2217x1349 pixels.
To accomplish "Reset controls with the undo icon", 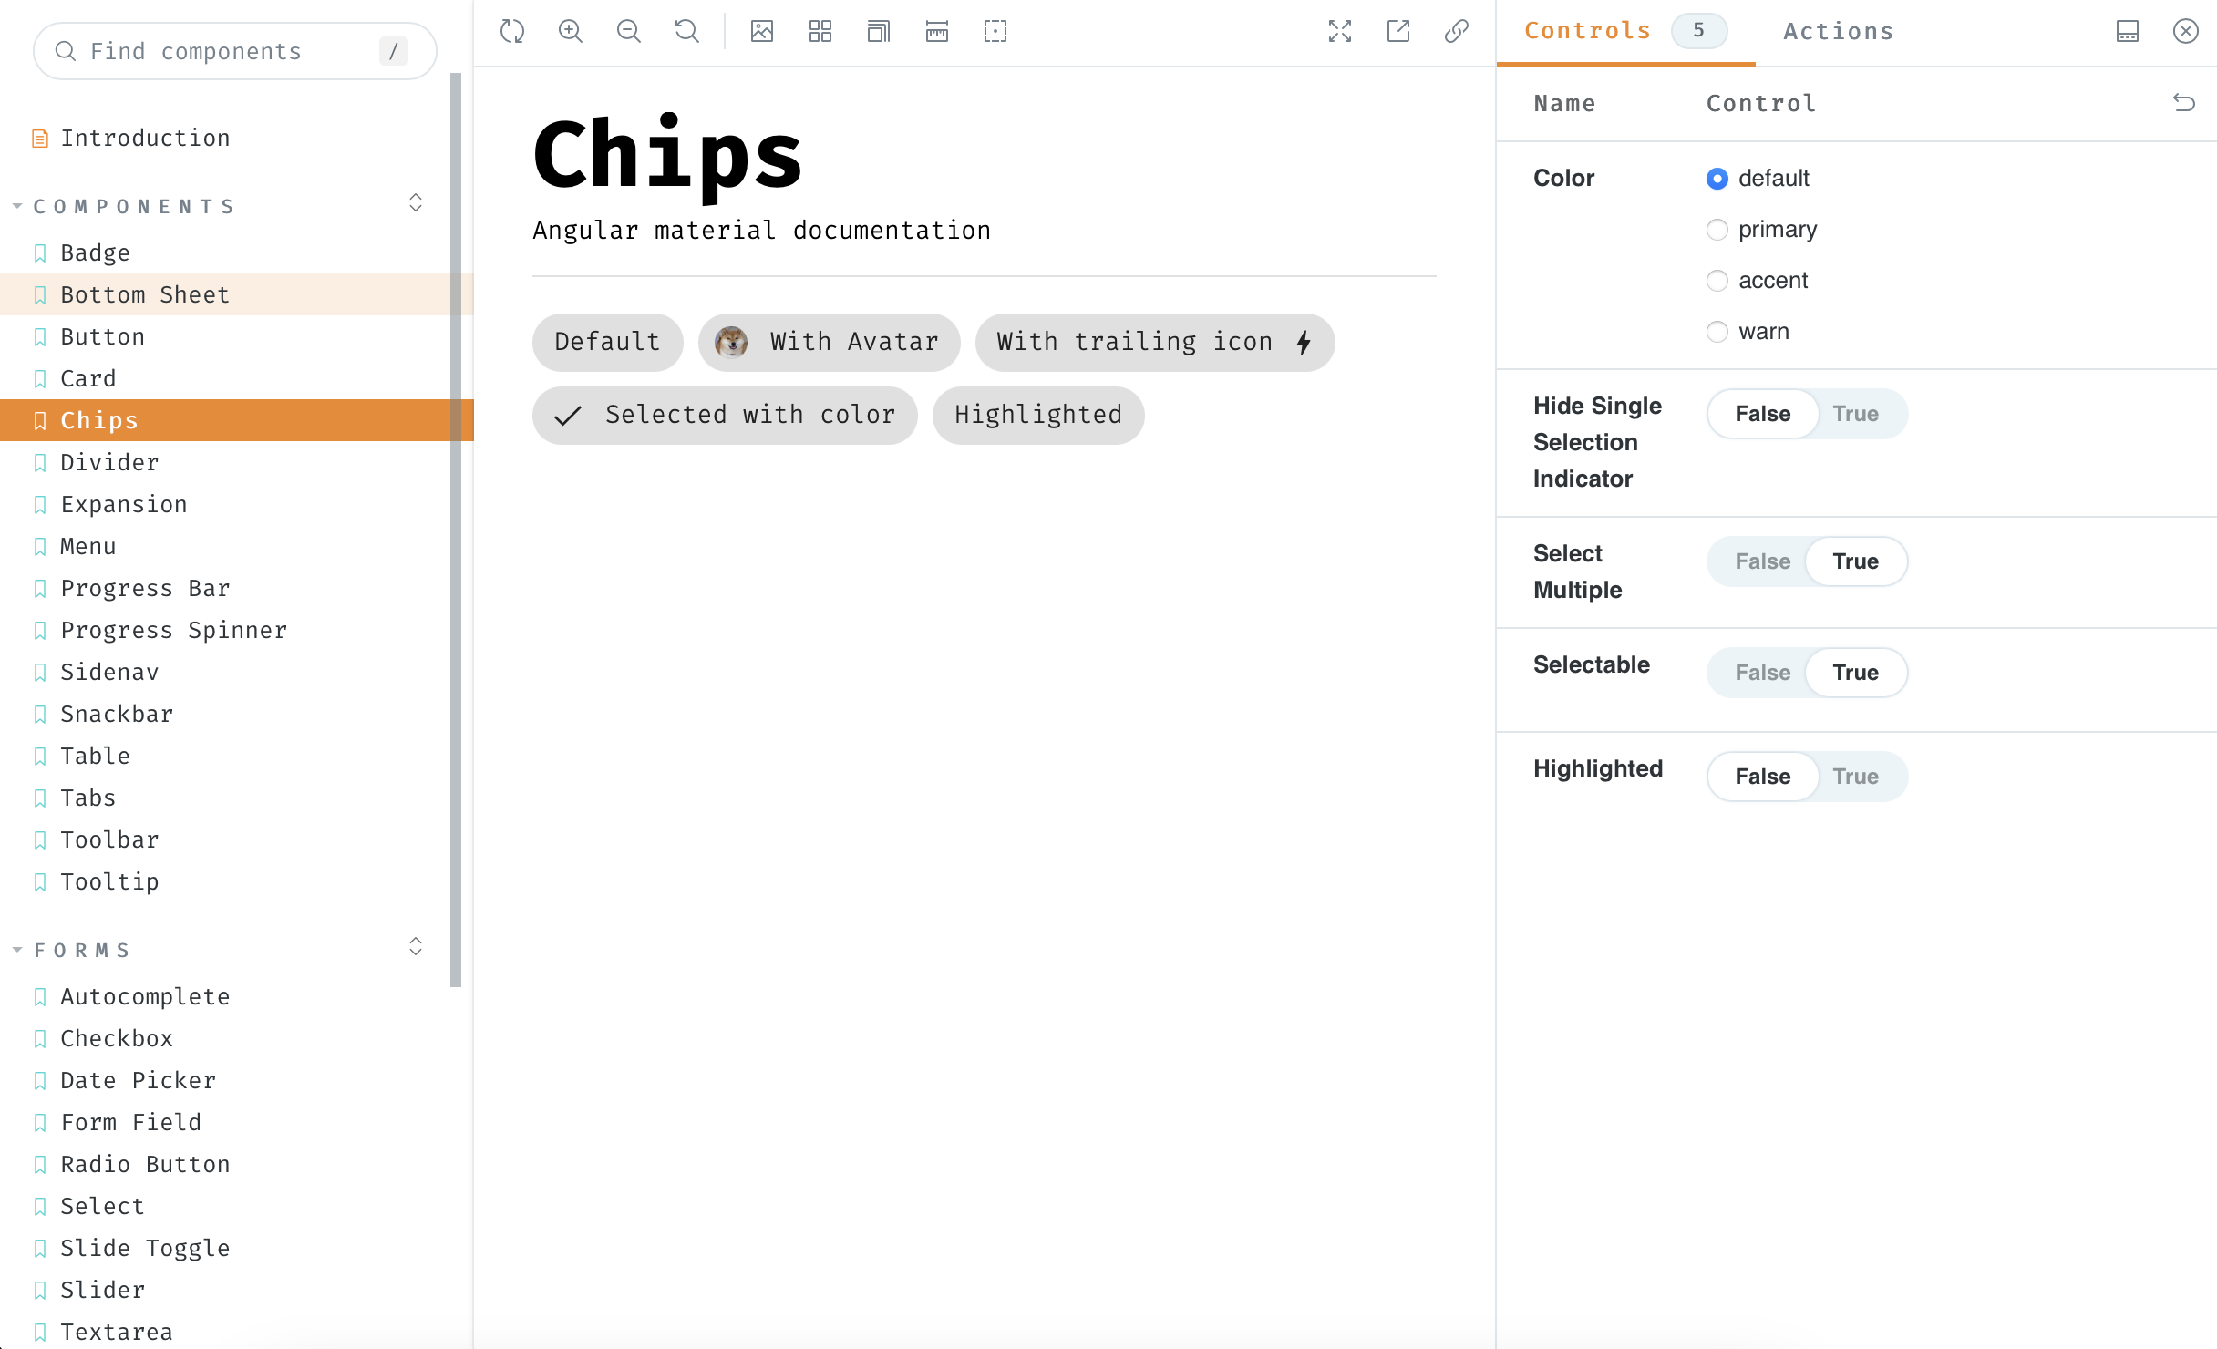I will (x=2184, y=103).
